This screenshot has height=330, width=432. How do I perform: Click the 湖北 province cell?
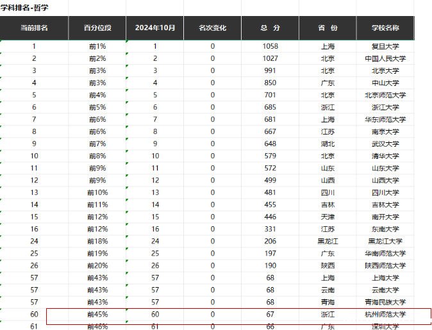pos(328,144)
